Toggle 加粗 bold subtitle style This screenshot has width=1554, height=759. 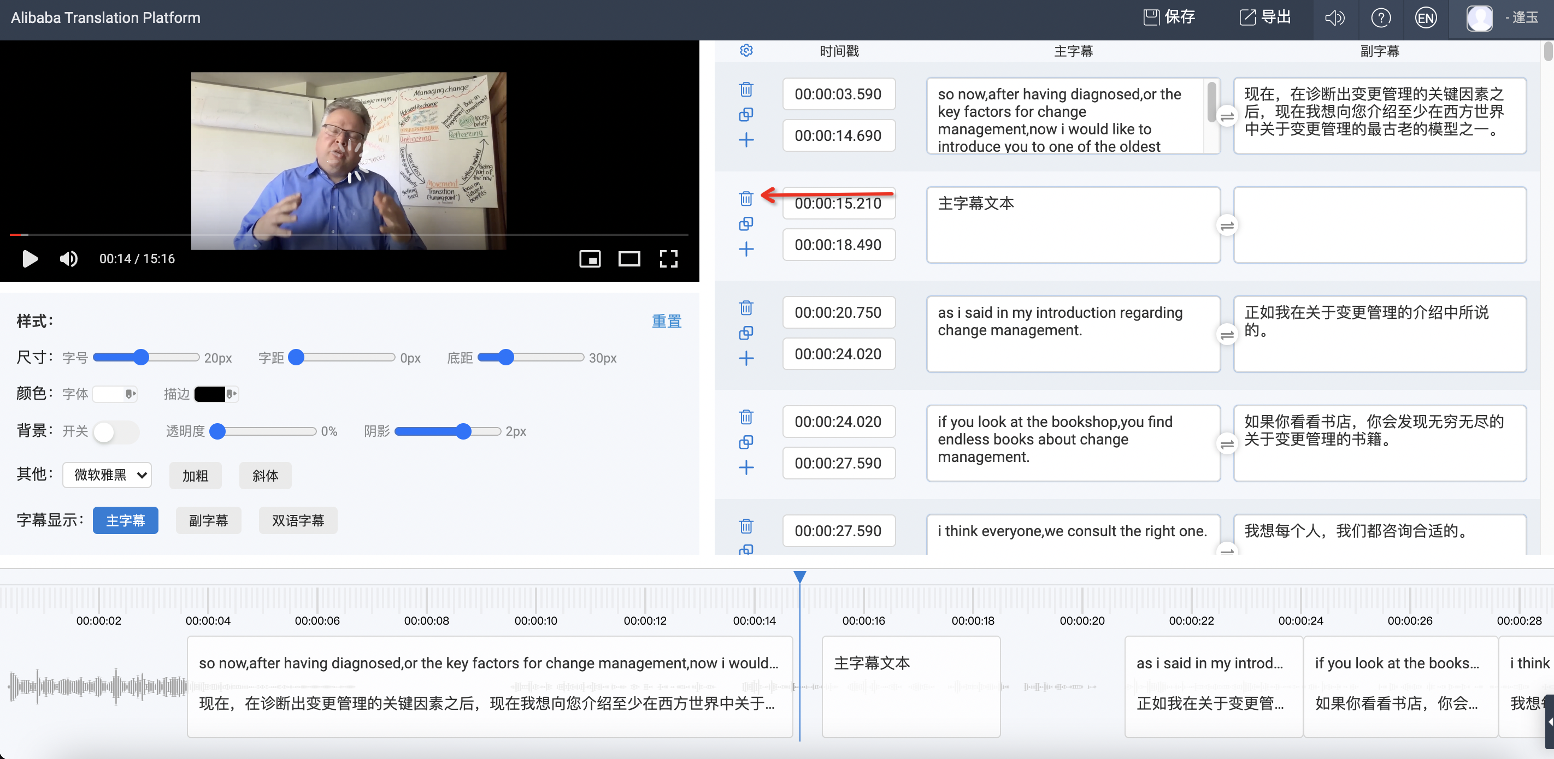pos(196,476)
